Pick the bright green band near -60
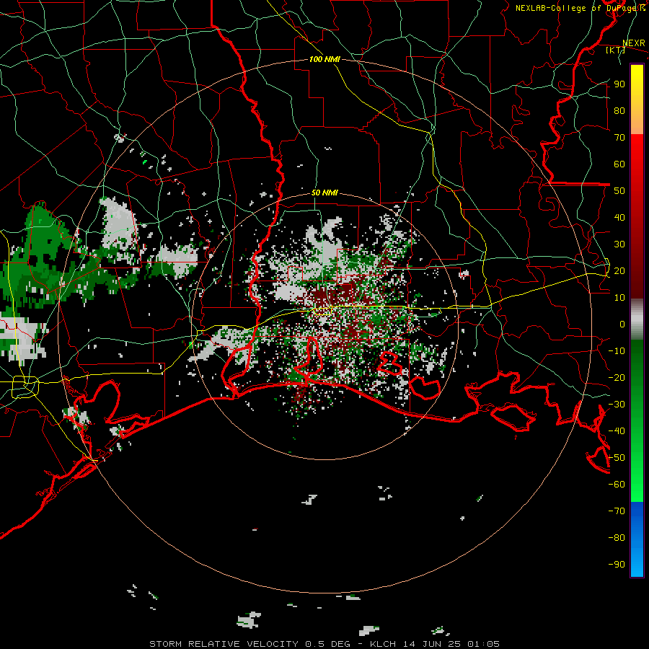The height and width of the screenshot is (649, 649). [x=637, y=488]
